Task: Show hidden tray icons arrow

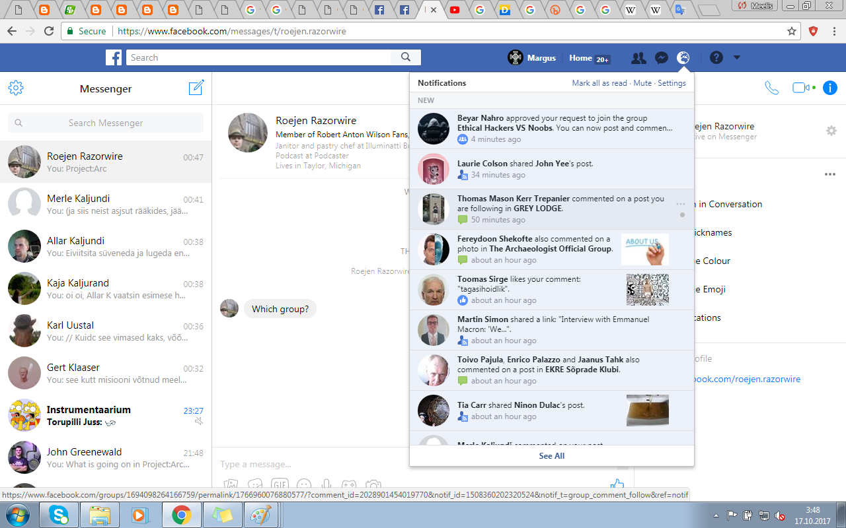Action: [716, 515]
